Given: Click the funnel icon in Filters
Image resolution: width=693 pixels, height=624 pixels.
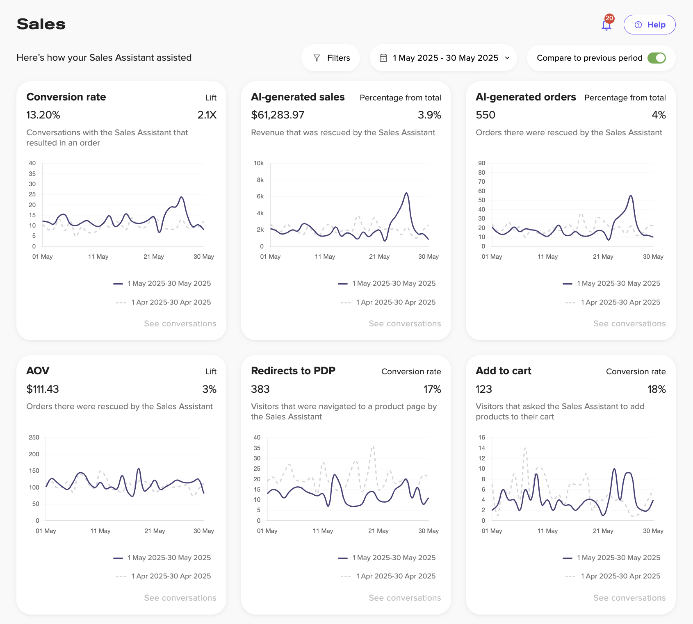Looking at the screenshot, I should [317, 58].
